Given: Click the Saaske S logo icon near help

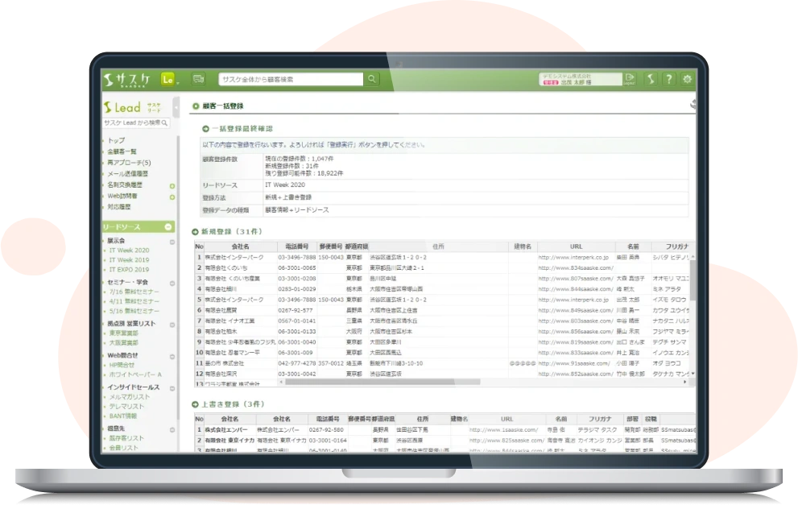Looking at the screenshot, I should coord(651,79).
